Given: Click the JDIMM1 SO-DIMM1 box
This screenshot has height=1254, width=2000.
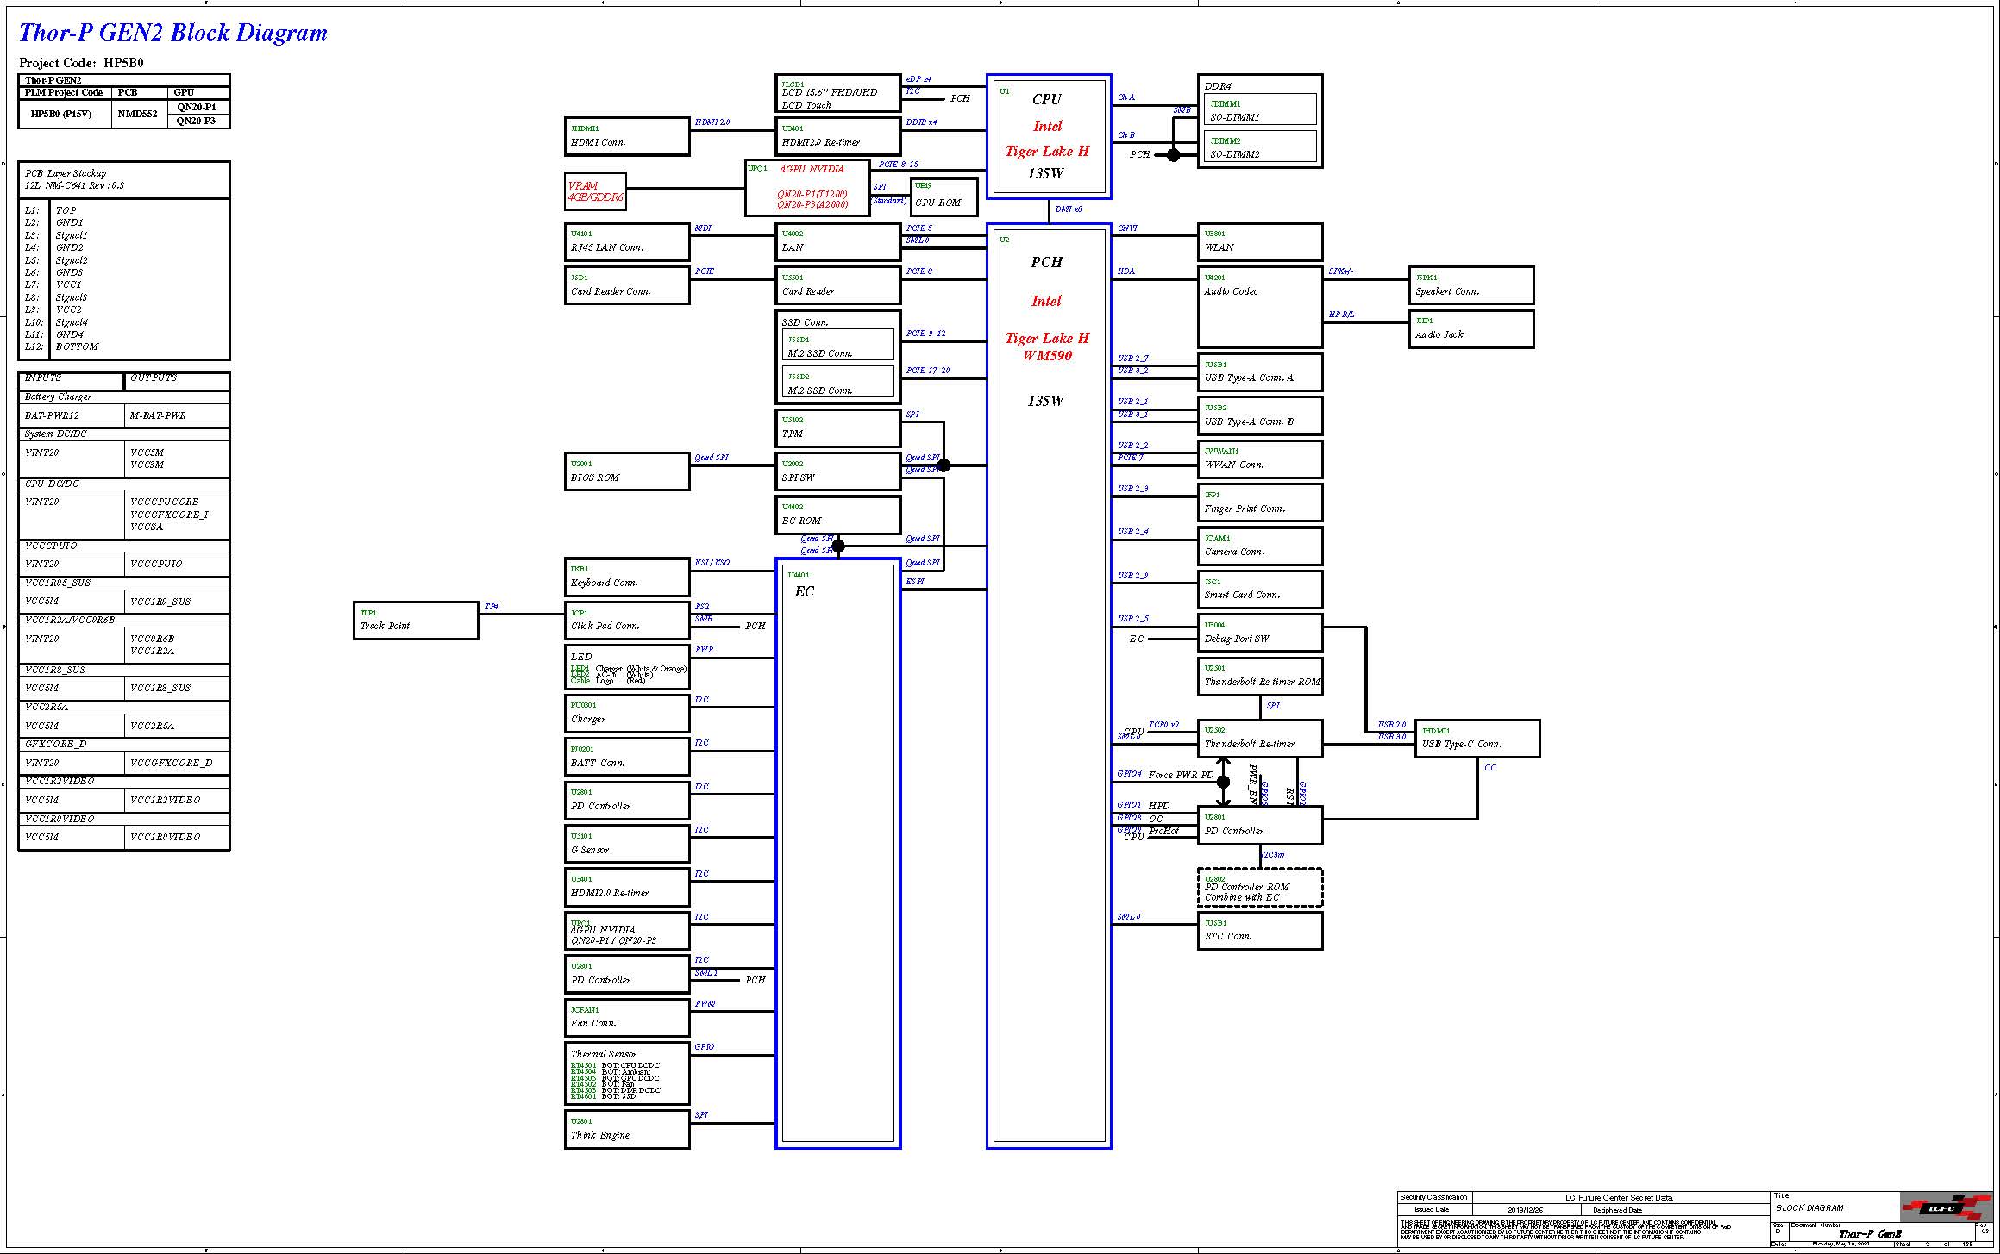Looking at the screenshot, I should coord(1260,110).
